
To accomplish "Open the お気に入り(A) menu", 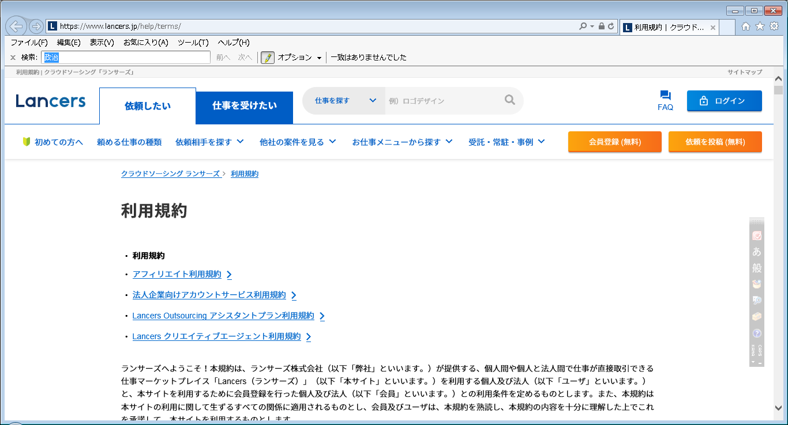I will (x=145, y=43).
